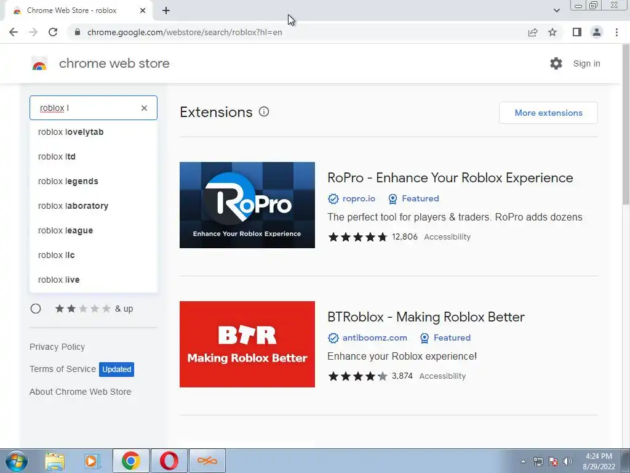This screenshot has width=630, height=473.
Task: Click antiboomz.com verified badge icon
Action: click(x=333, y=338)
